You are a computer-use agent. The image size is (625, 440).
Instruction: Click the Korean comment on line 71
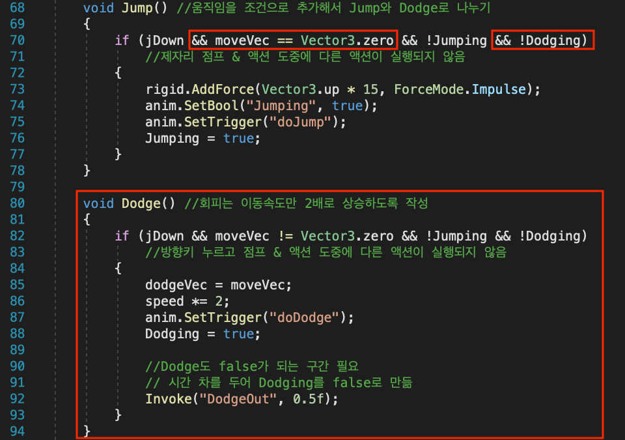tap(305, 57)
